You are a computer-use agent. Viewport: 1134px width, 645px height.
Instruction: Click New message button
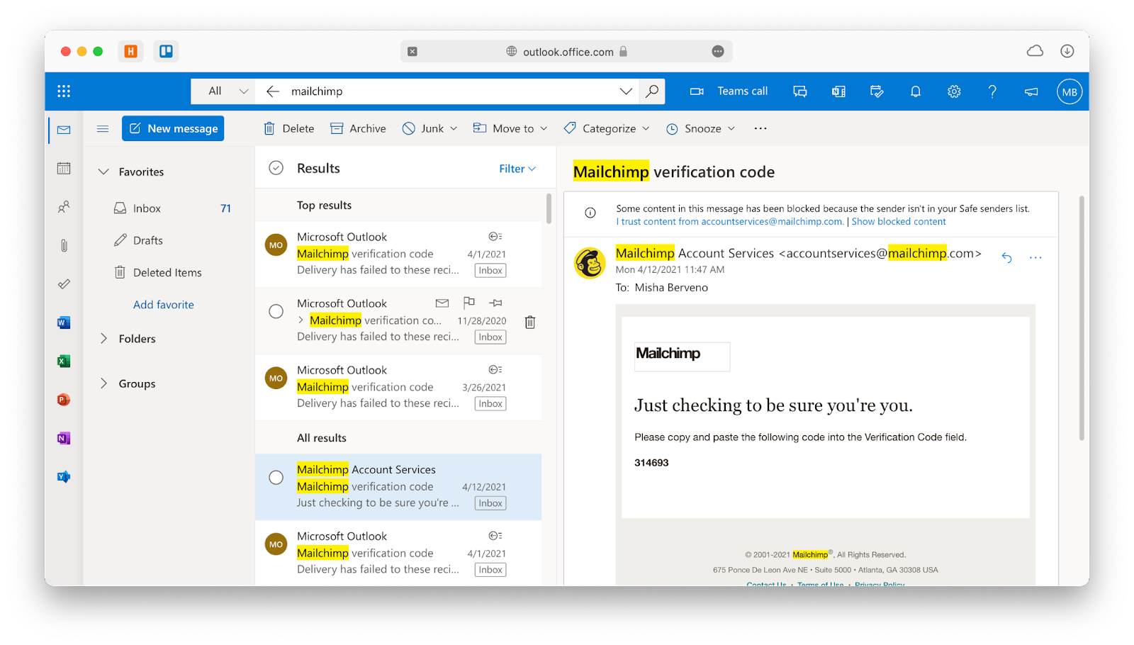(x=173, y=128)
